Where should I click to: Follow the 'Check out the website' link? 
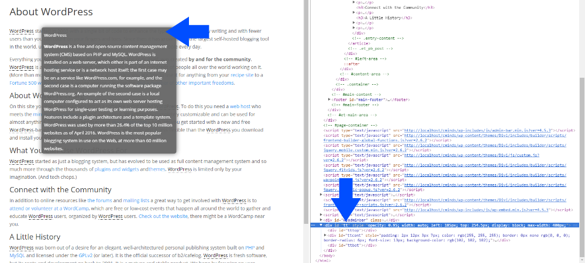coord(163,216)
